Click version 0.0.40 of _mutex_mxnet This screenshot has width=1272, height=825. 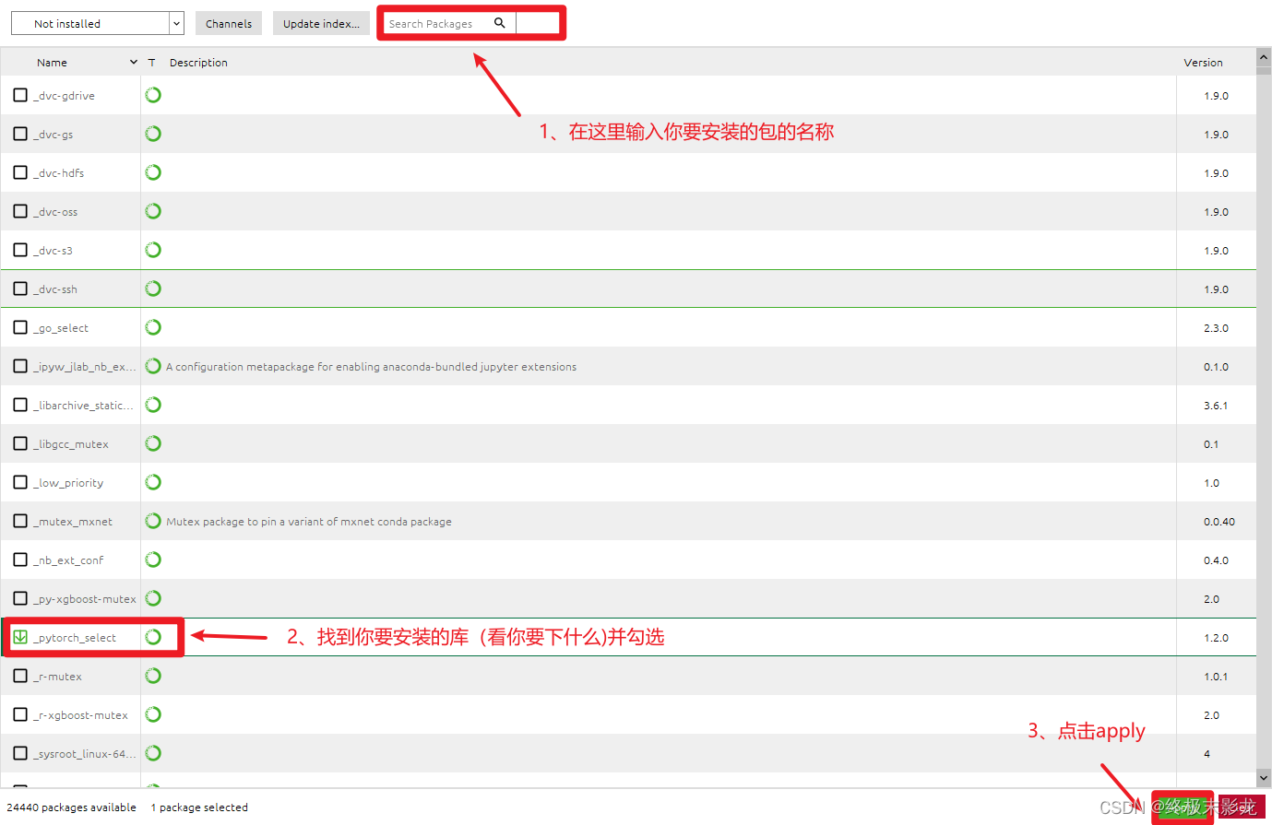coord(1219,522)
